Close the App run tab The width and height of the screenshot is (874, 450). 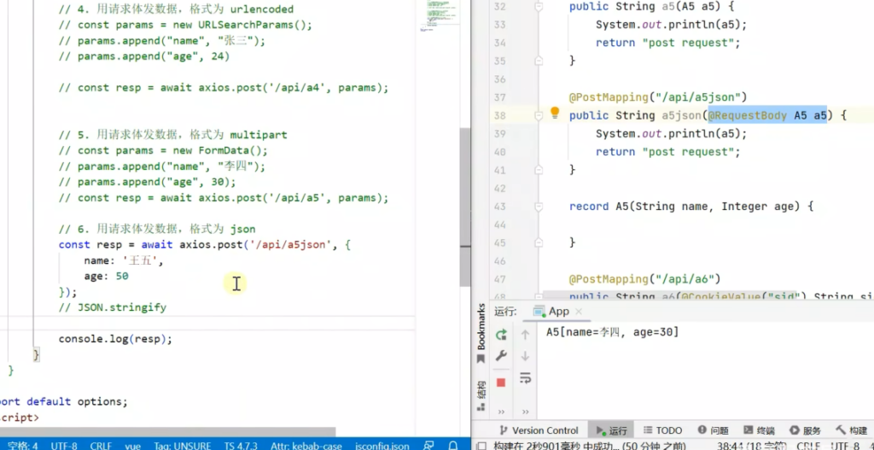coord(579,312)
